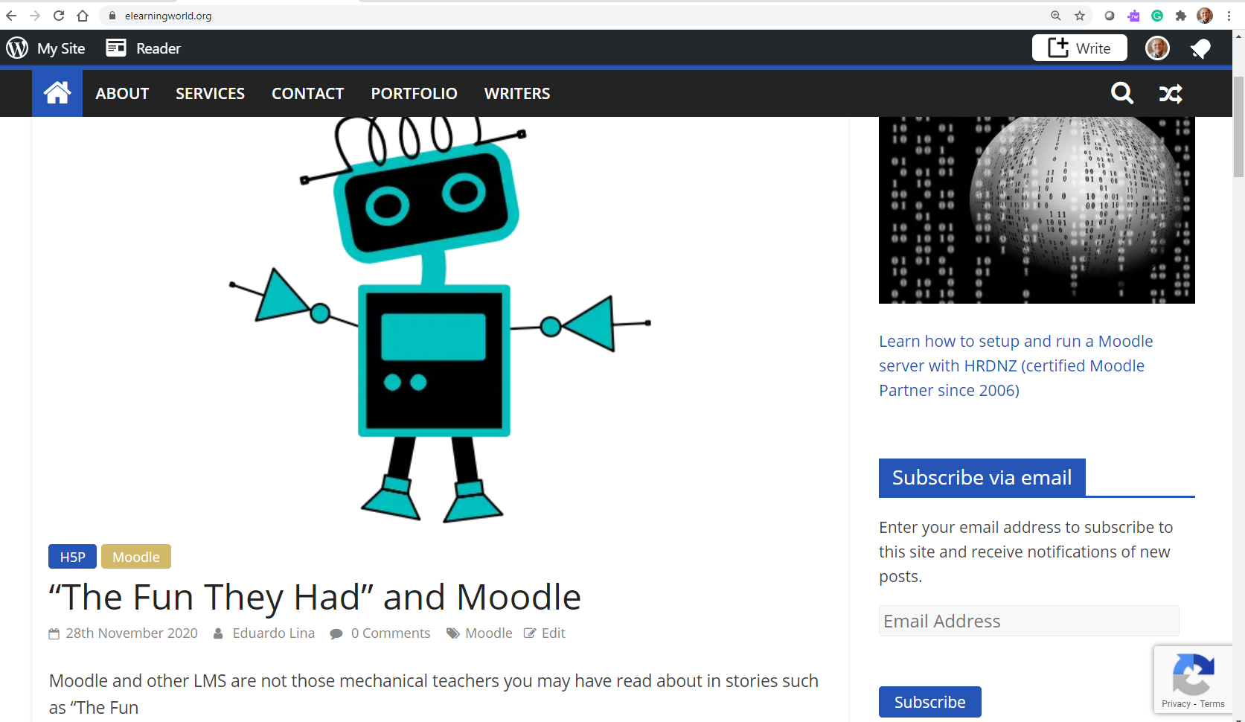Viewport: 1245px width, 722px height.
Task: Edit this post via Edit link
Action: tap(554, 633)
